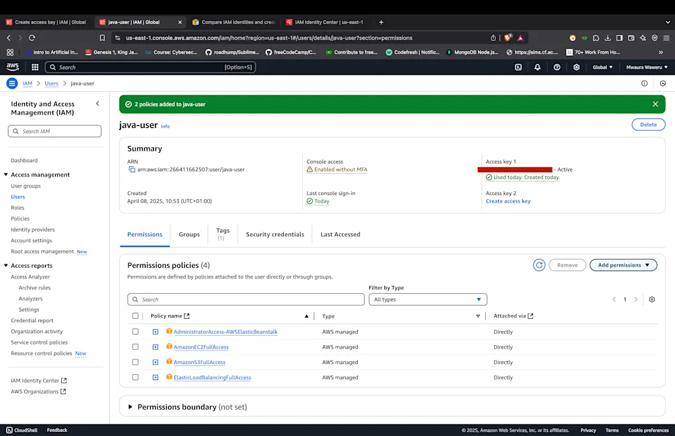Click inside the policy search field

245,299
